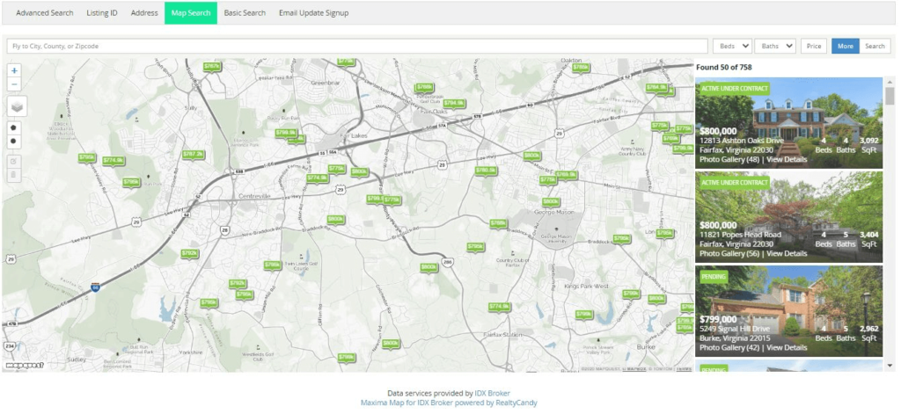View Details for 11821 Popes Head Road

click(x=787, y=253)
